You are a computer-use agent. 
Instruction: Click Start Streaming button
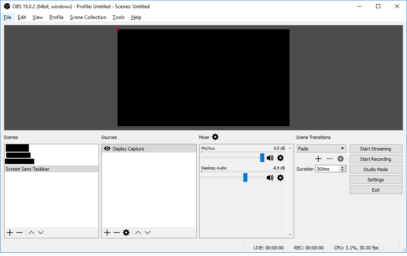[x=376, y=149]
